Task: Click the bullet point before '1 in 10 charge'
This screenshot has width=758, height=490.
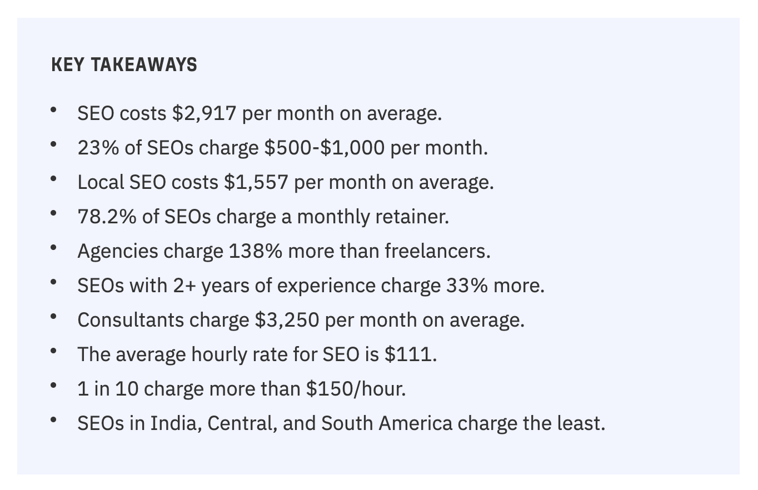Action: click(53, 386)
